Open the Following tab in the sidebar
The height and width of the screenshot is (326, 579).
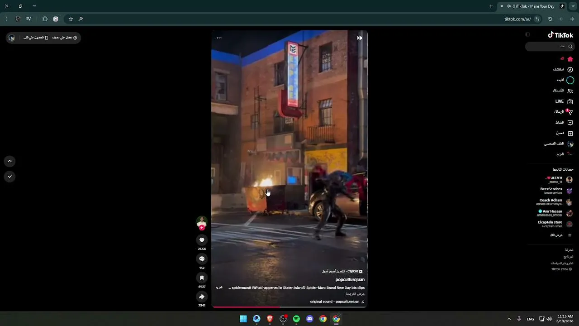click(565, 80)
